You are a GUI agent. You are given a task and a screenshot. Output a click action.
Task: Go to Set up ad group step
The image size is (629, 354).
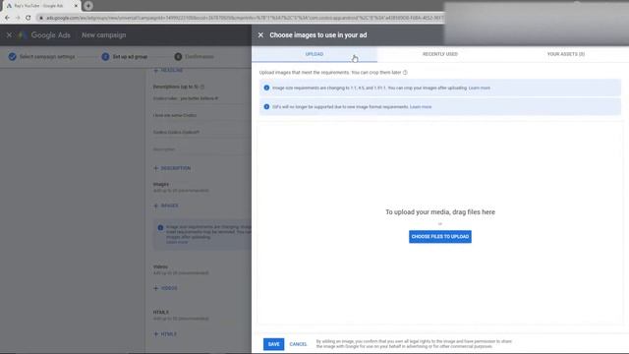(x=125, y=57)
